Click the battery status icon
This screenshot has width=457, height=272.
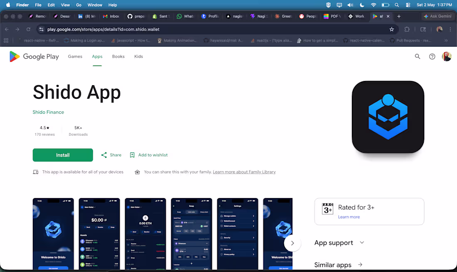[x=385, y=5]
